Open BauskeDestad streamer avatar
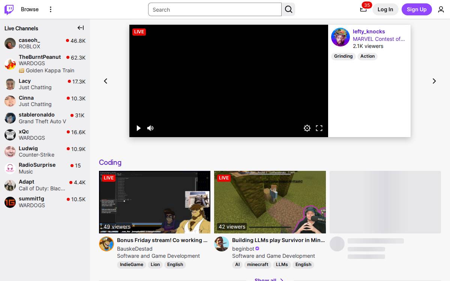The width and height of the screenshot is (450, 281). 106,244
